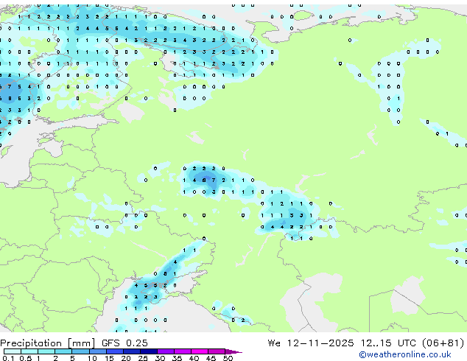467x361 pixels.
Task: Click the '(06+81)' forecast run text
Action: coord(443,343)
